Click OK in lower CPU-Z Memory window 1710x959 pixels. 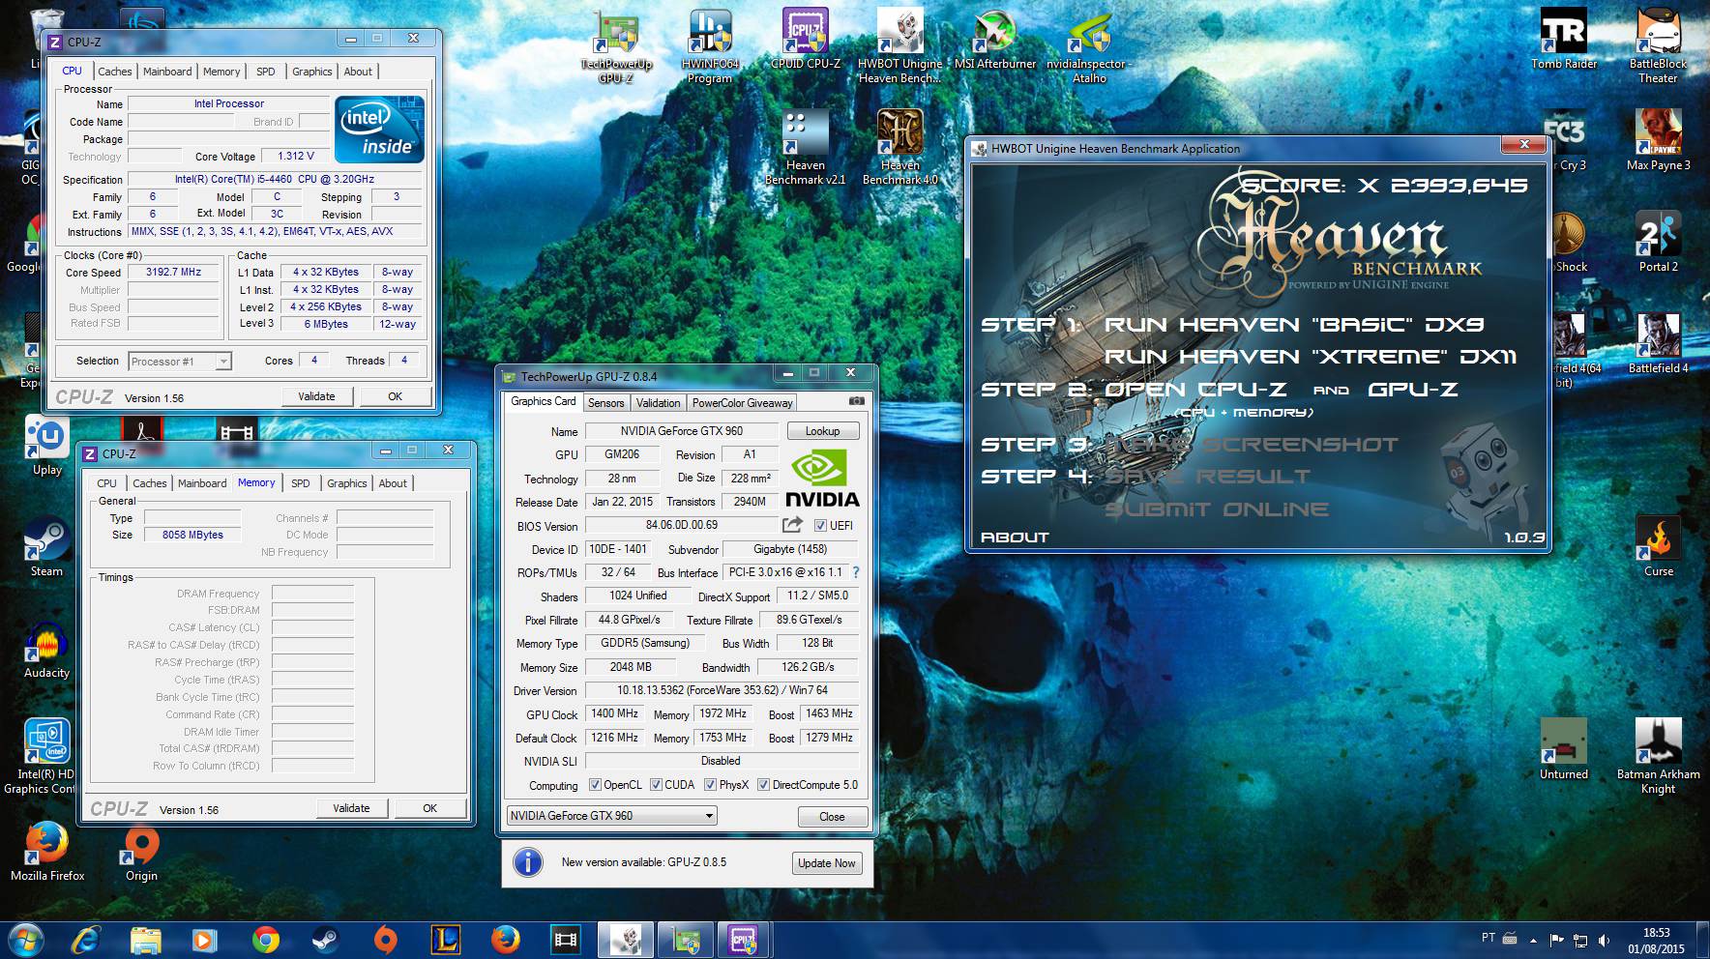pos(429,808)
